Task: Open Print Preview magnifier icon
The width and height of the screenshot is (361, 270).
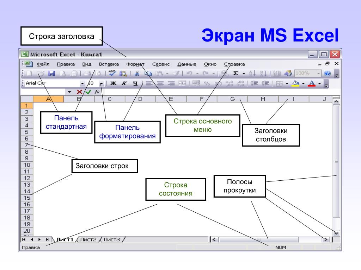Action: coord(99,73)
